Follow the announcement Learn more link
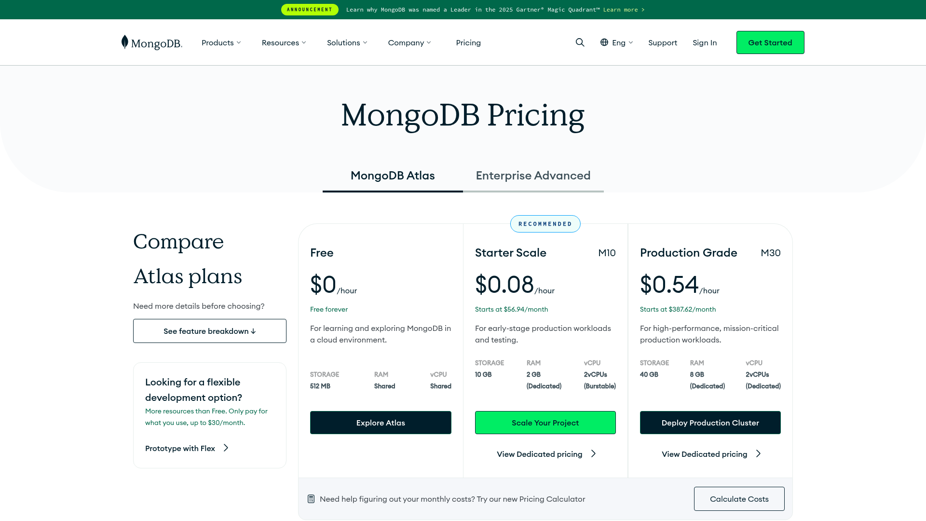The width and height of the screenshot is (926, 521). pos(624,10)
